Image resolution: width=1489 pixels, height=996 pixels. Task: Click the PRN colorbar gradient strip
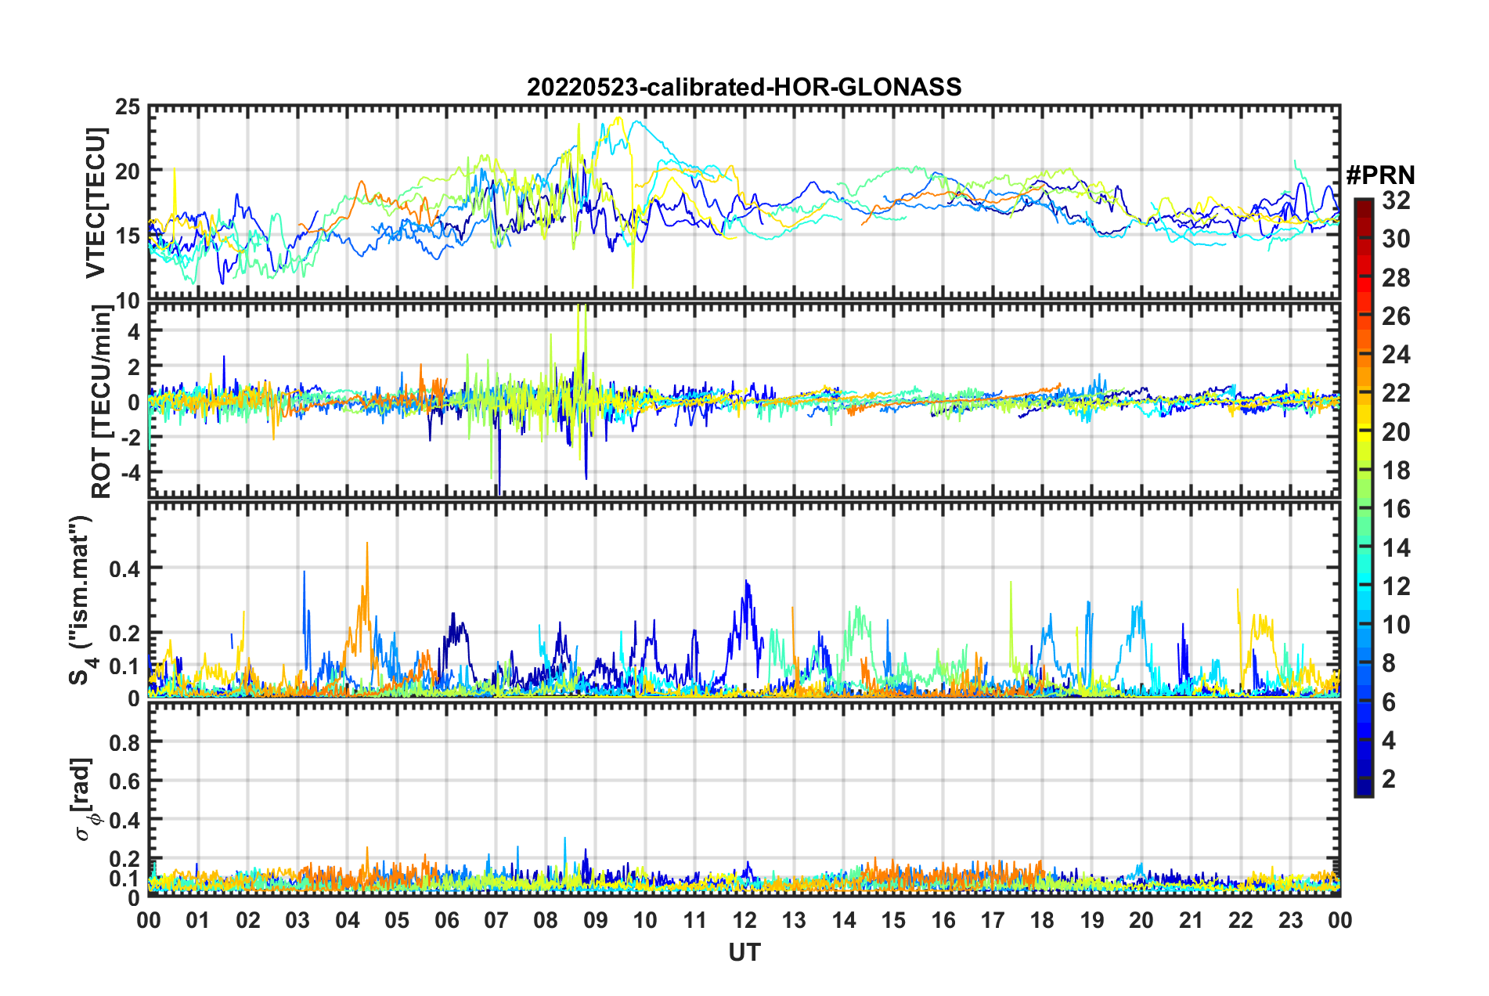click(1363, 497)
